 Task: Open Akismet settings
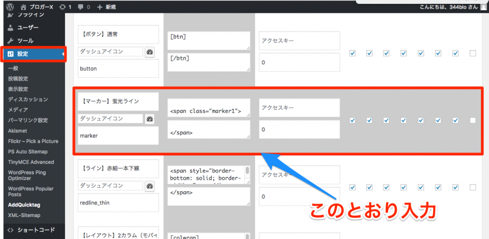click(17, 130)
